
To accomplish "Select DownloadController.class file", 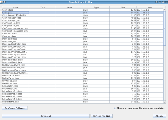I will tap(14, 44).
